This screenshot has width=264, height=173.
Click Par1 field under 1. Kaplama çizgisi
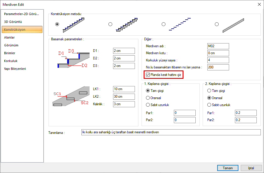point(185,113)
